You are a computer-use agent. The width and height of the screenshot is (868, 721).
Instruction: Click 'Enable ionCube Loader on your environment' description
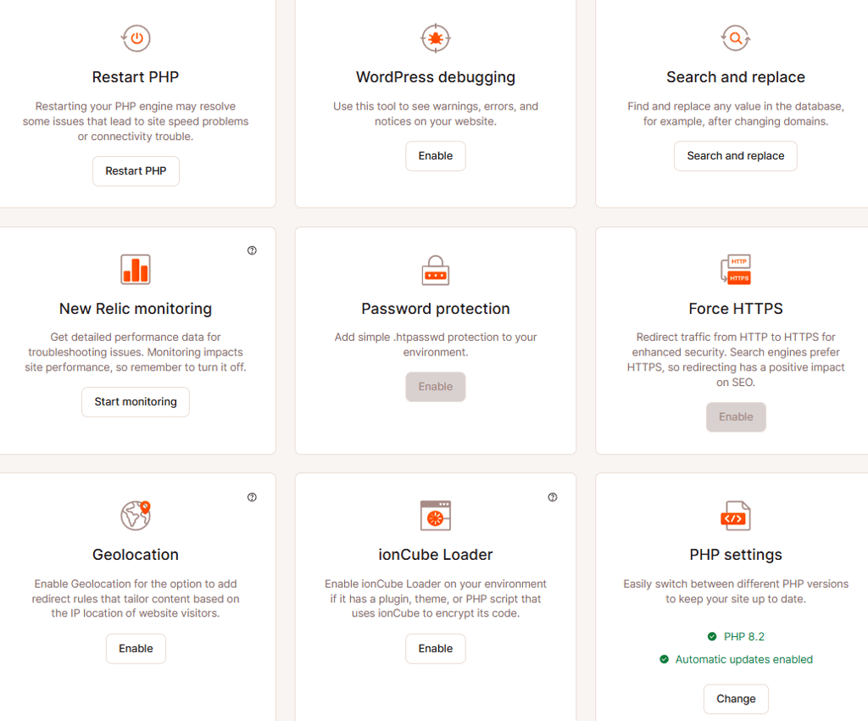436,599
